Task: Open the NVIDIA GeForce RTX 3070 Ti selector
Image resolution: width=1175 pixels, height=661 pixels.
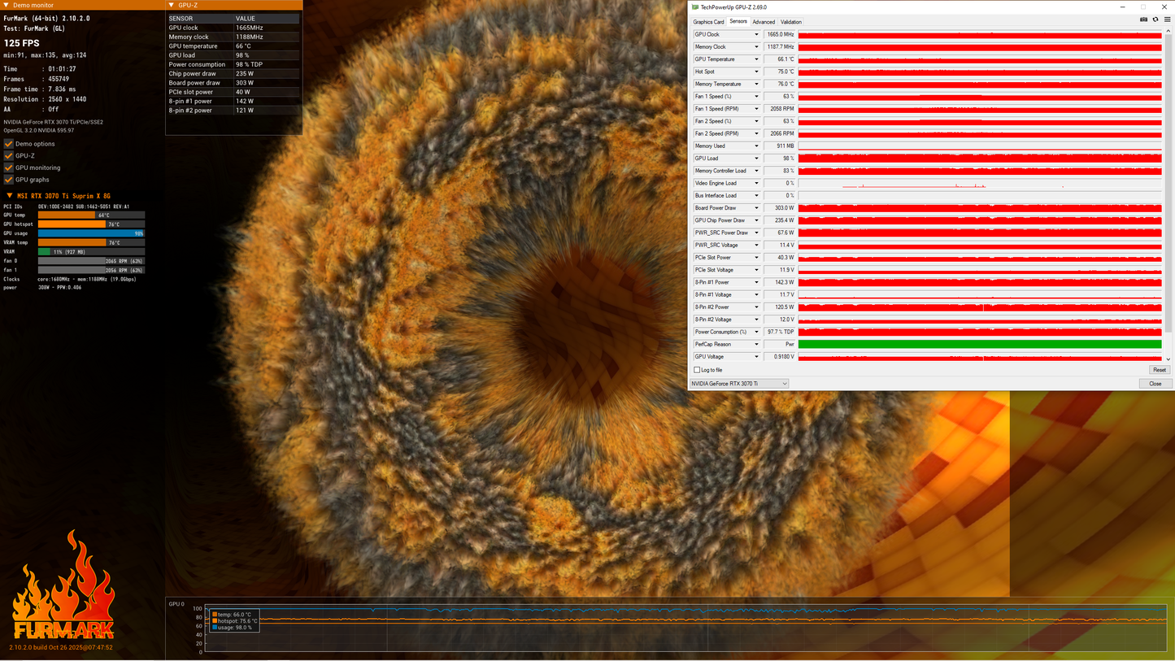Action: tap(739, 384)
